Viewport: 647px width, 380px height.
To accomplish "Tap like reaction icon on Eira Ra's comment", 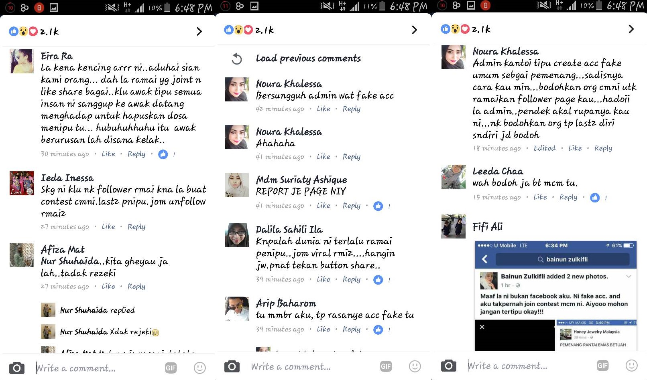I will point(163,154).
